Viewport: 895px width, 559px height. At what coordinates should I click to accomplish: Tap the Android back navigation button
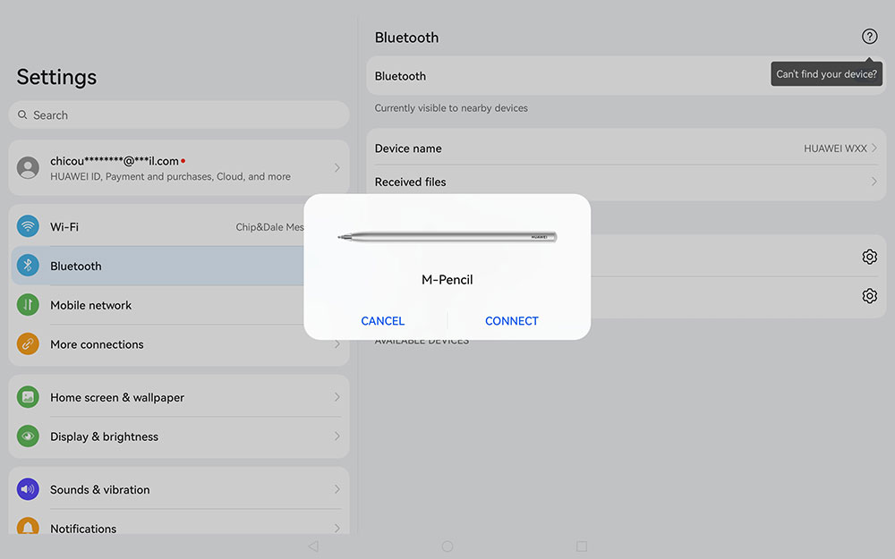(312, 546)
